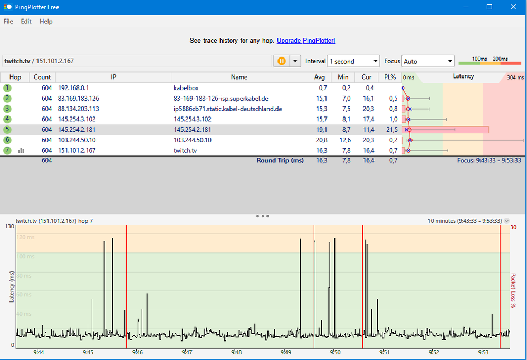
Task: Click the Round Trip (ms) summary label
Action: [280, 161]
